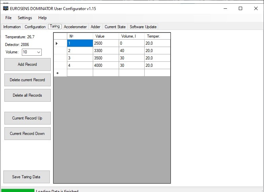Move record with Current Record Up
This screenshot has width=264, height=192.
[28, 118]
